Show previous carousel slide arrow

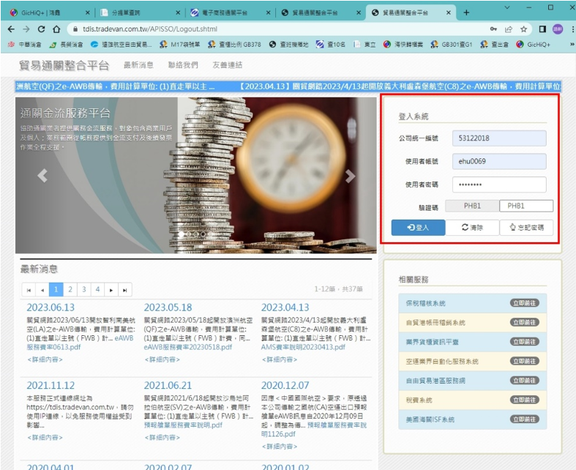click(42, 176)
